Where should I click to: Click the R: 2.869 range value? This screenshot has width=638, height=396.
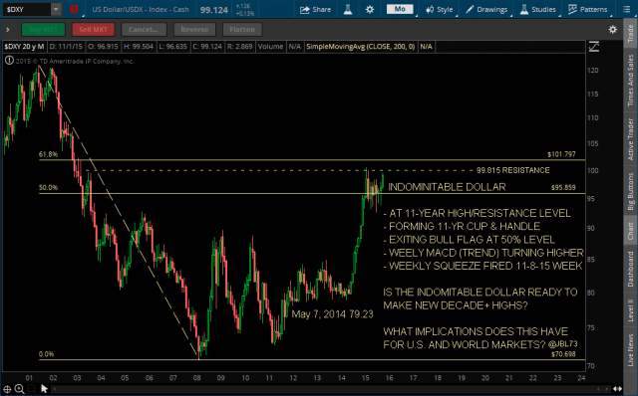239,47
